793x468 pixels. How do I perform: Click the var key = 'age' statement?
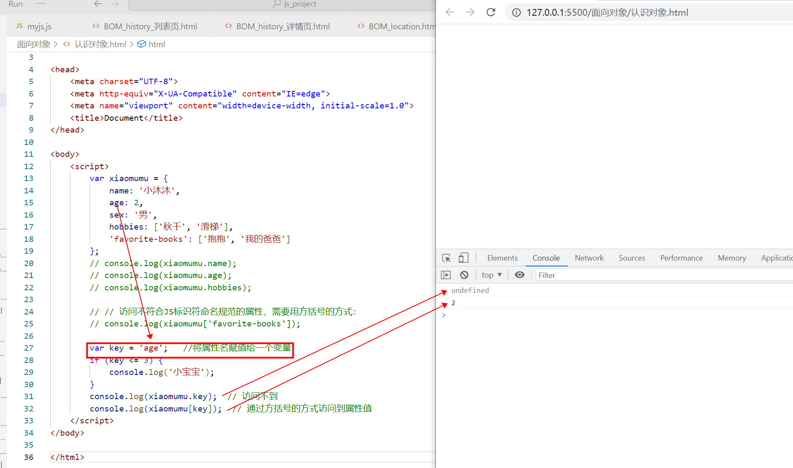tap(129, 348)
